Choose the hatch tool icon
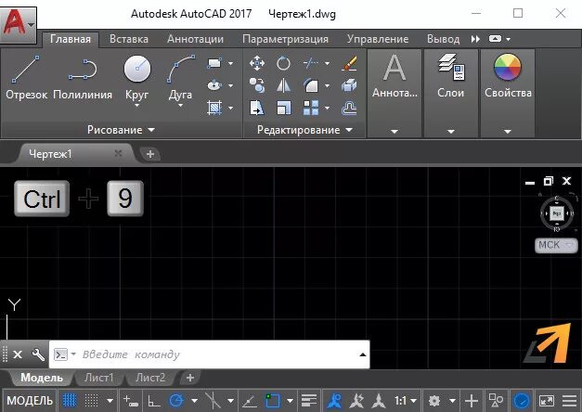 click(x=214, y=108)
